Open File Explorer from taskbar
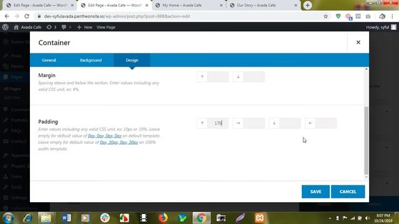Viewport: 399px width, 224px height. coord(46,218)
